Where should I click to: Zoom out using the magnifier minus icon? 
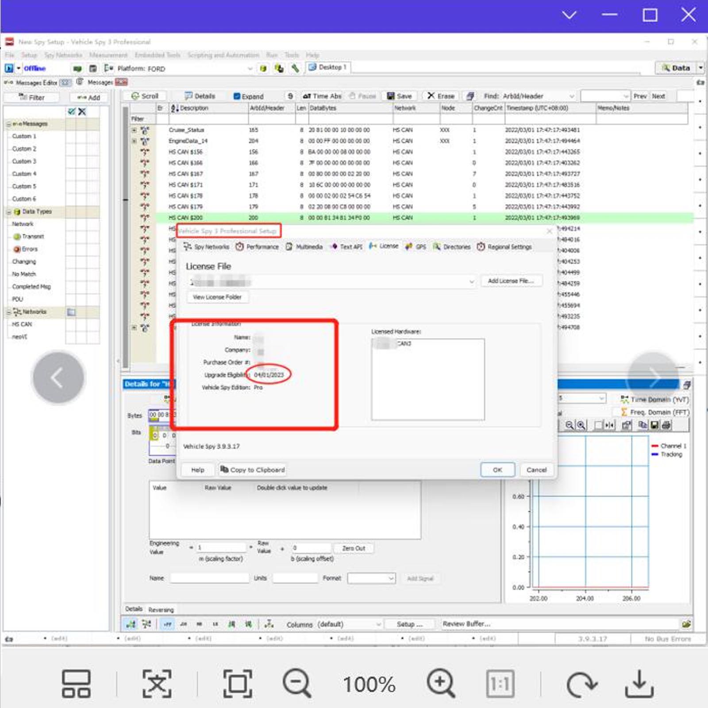click(297, 683)
